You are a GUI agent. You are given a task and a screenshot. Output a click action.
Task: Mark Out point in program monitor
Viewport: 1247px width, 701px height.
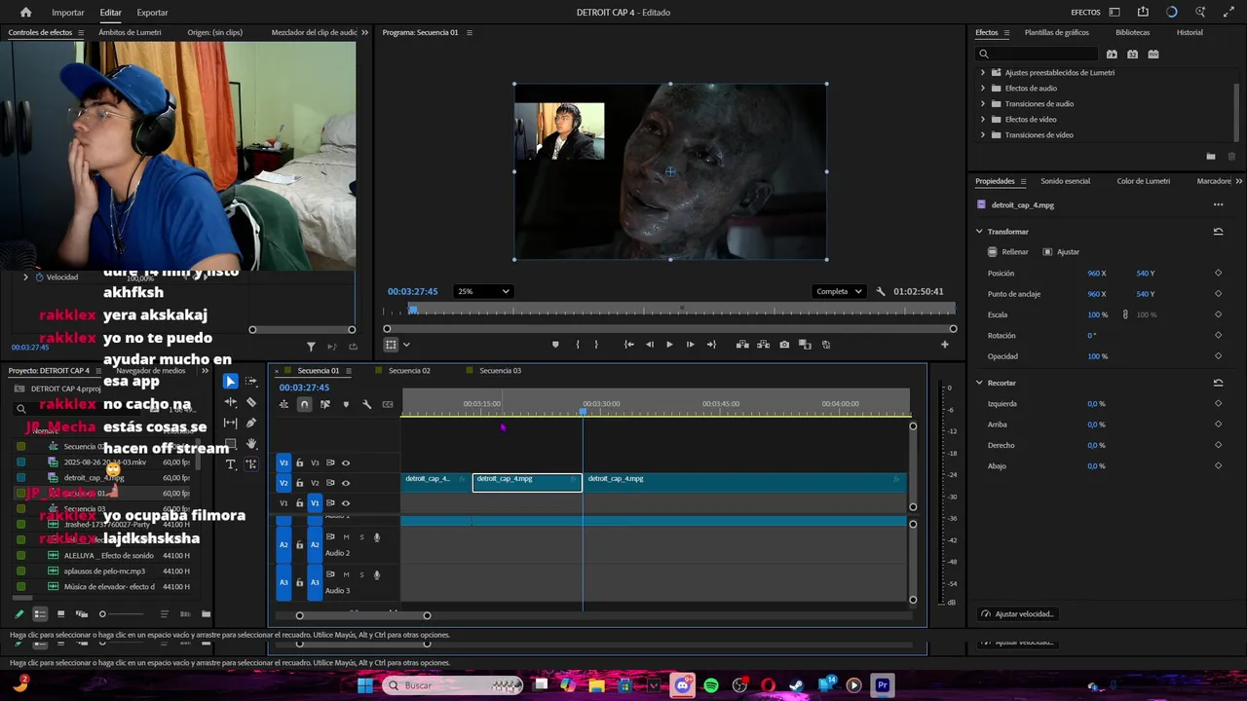[596, 345]
